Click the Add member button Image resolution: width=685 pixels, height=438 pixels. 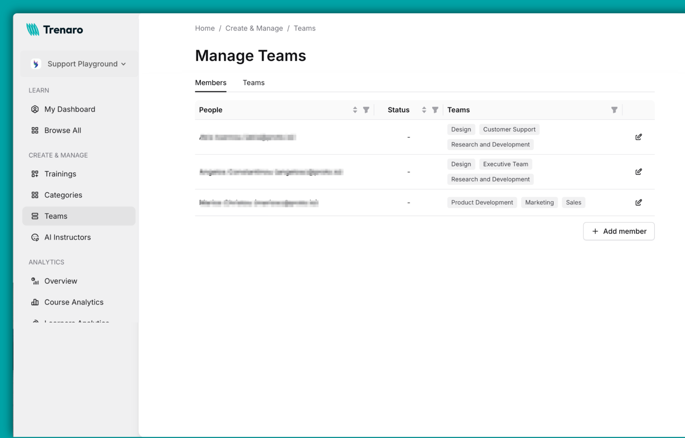point(618,231)
